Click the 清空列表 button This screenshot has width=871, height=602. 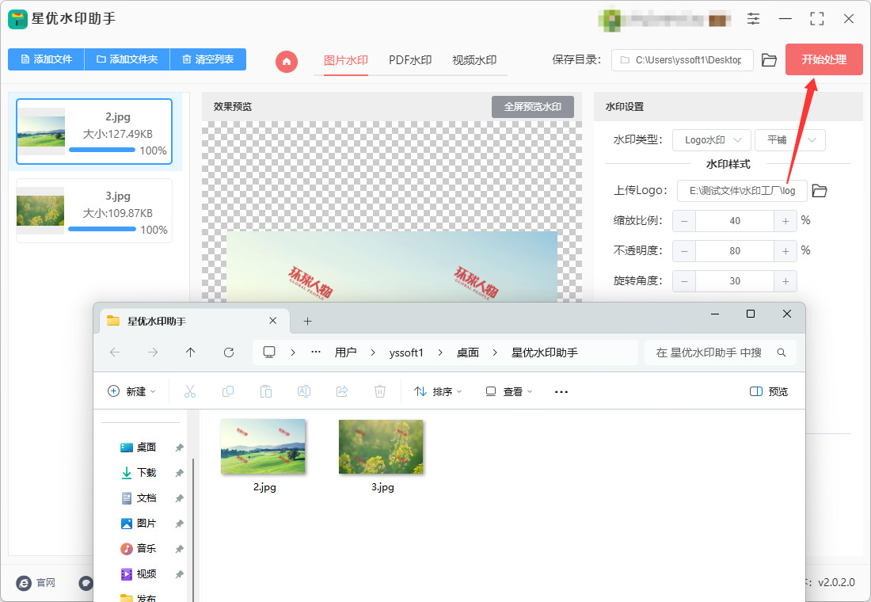click(208, 59)
